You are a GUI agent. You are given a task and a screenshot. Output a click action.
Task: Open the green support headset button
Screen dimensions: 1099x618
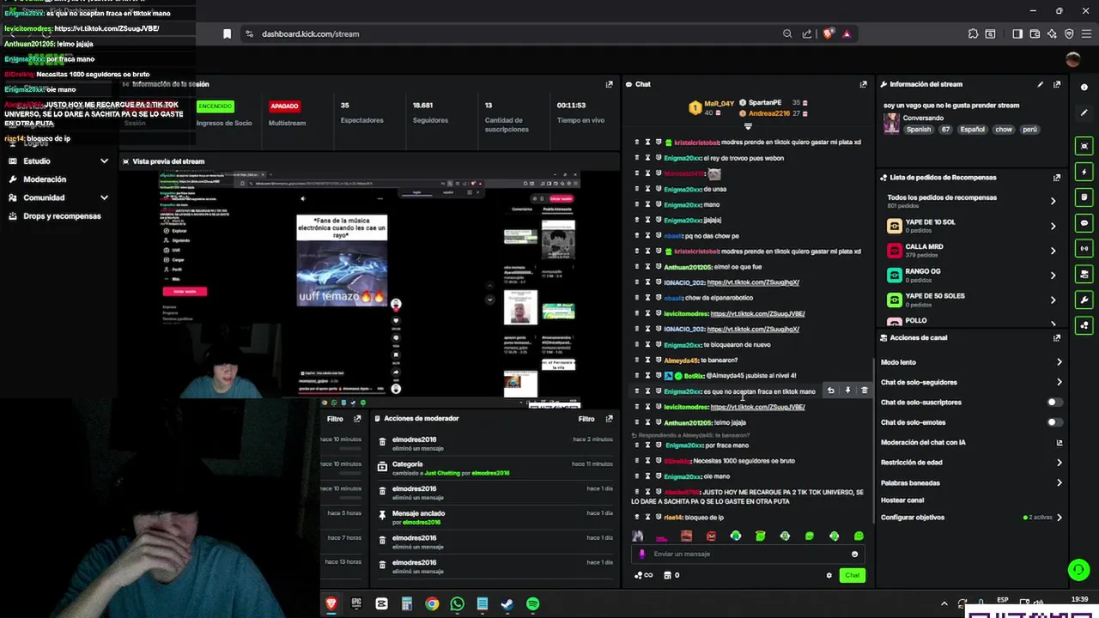coord(1078,569)
